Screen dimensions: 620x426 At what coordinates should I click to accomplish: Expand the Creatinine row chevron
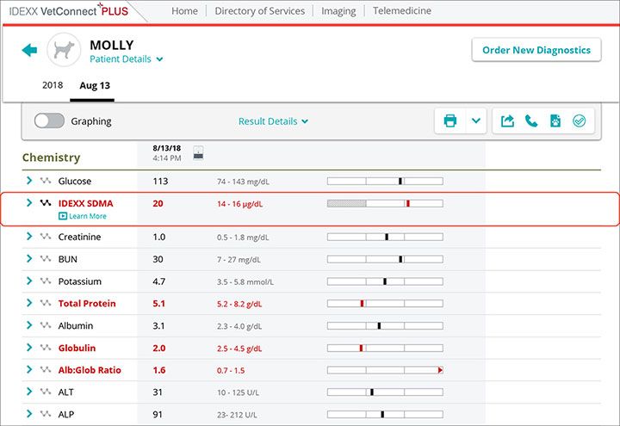(29, 236)
